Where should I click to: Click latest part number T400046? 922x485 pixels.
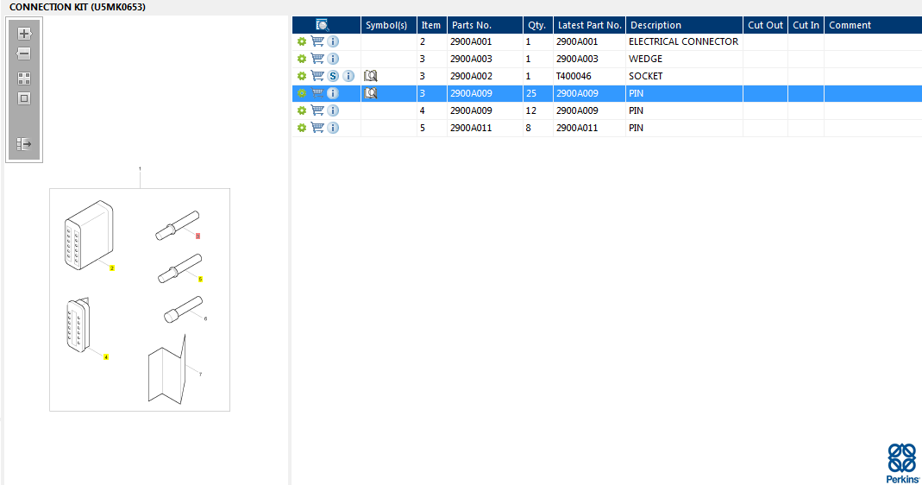pos(574,76)
